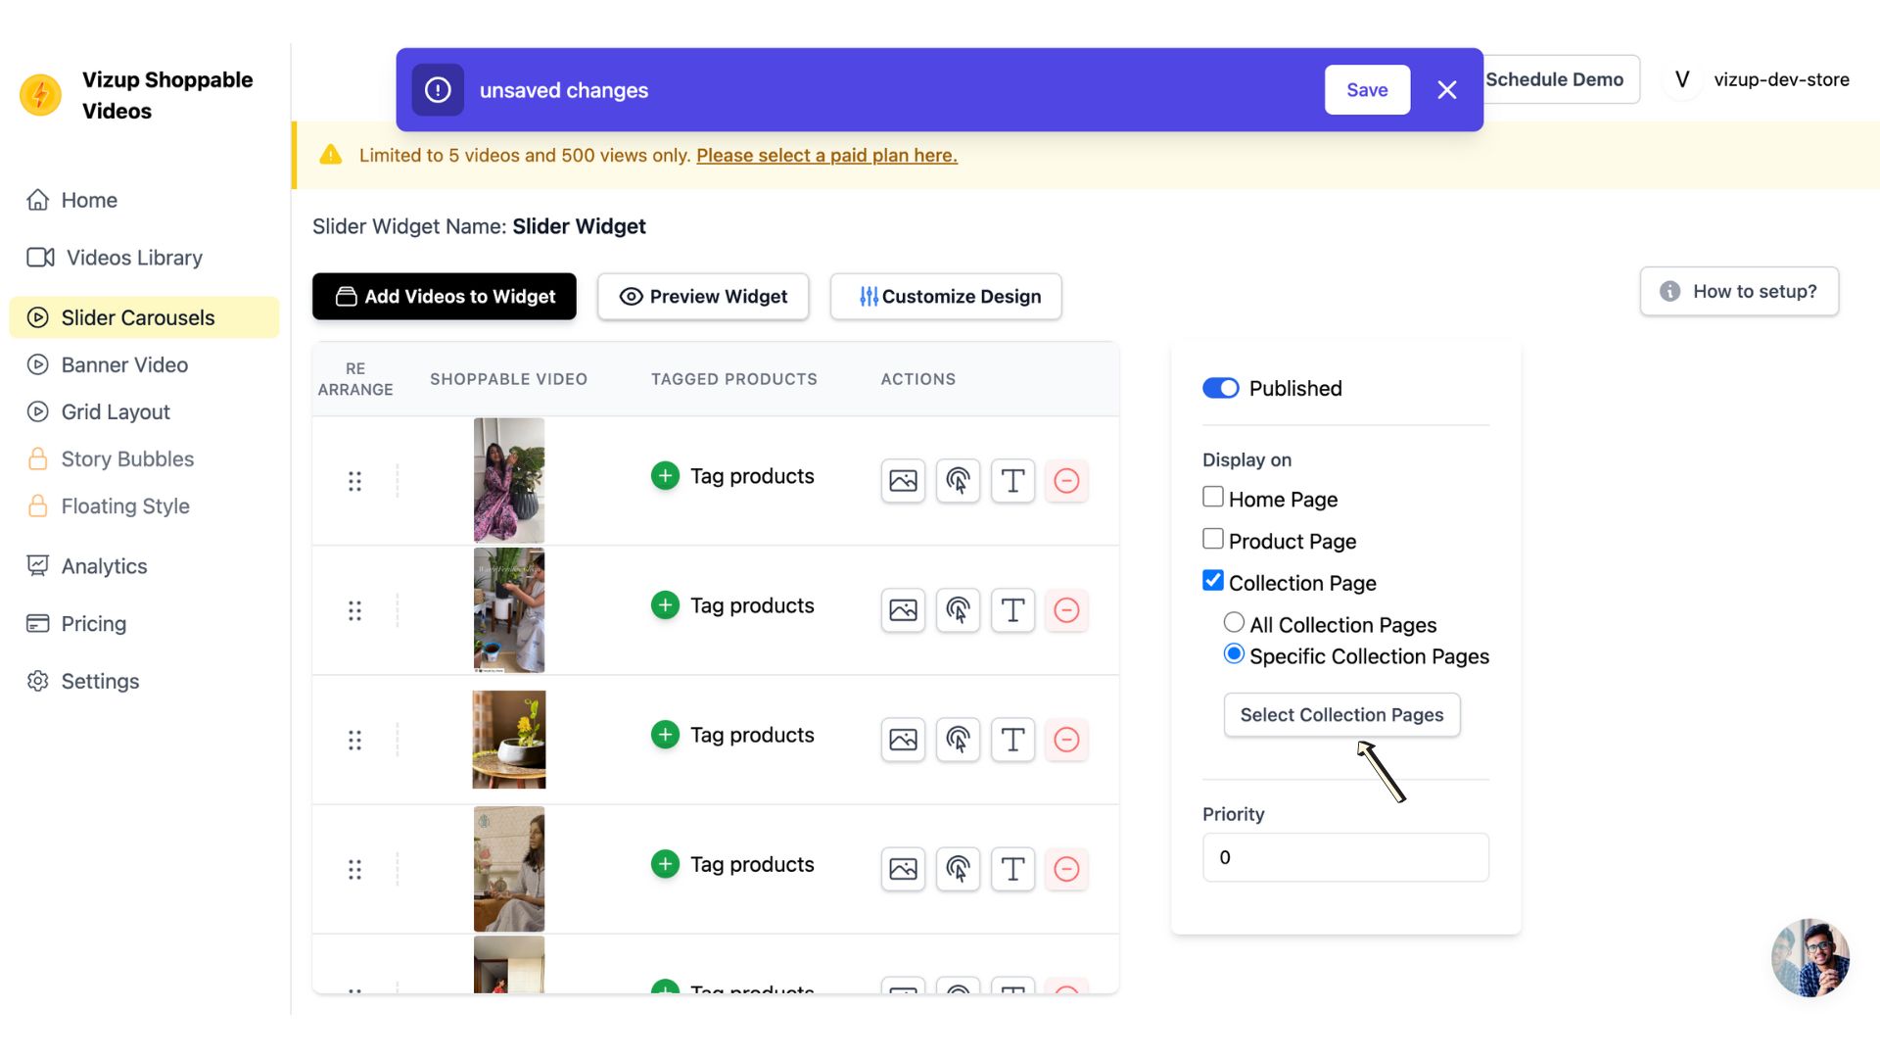Open interaction settings icon on second video row

pyautogui.click(x=958, y=609)
